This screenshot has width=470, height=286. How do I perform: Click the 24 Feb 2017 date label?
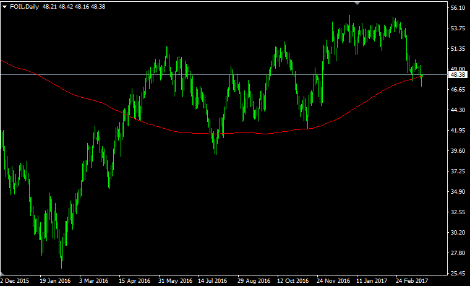tap(412, 281)
